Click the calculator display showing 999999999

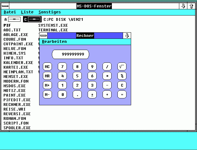tap(71, 54)
